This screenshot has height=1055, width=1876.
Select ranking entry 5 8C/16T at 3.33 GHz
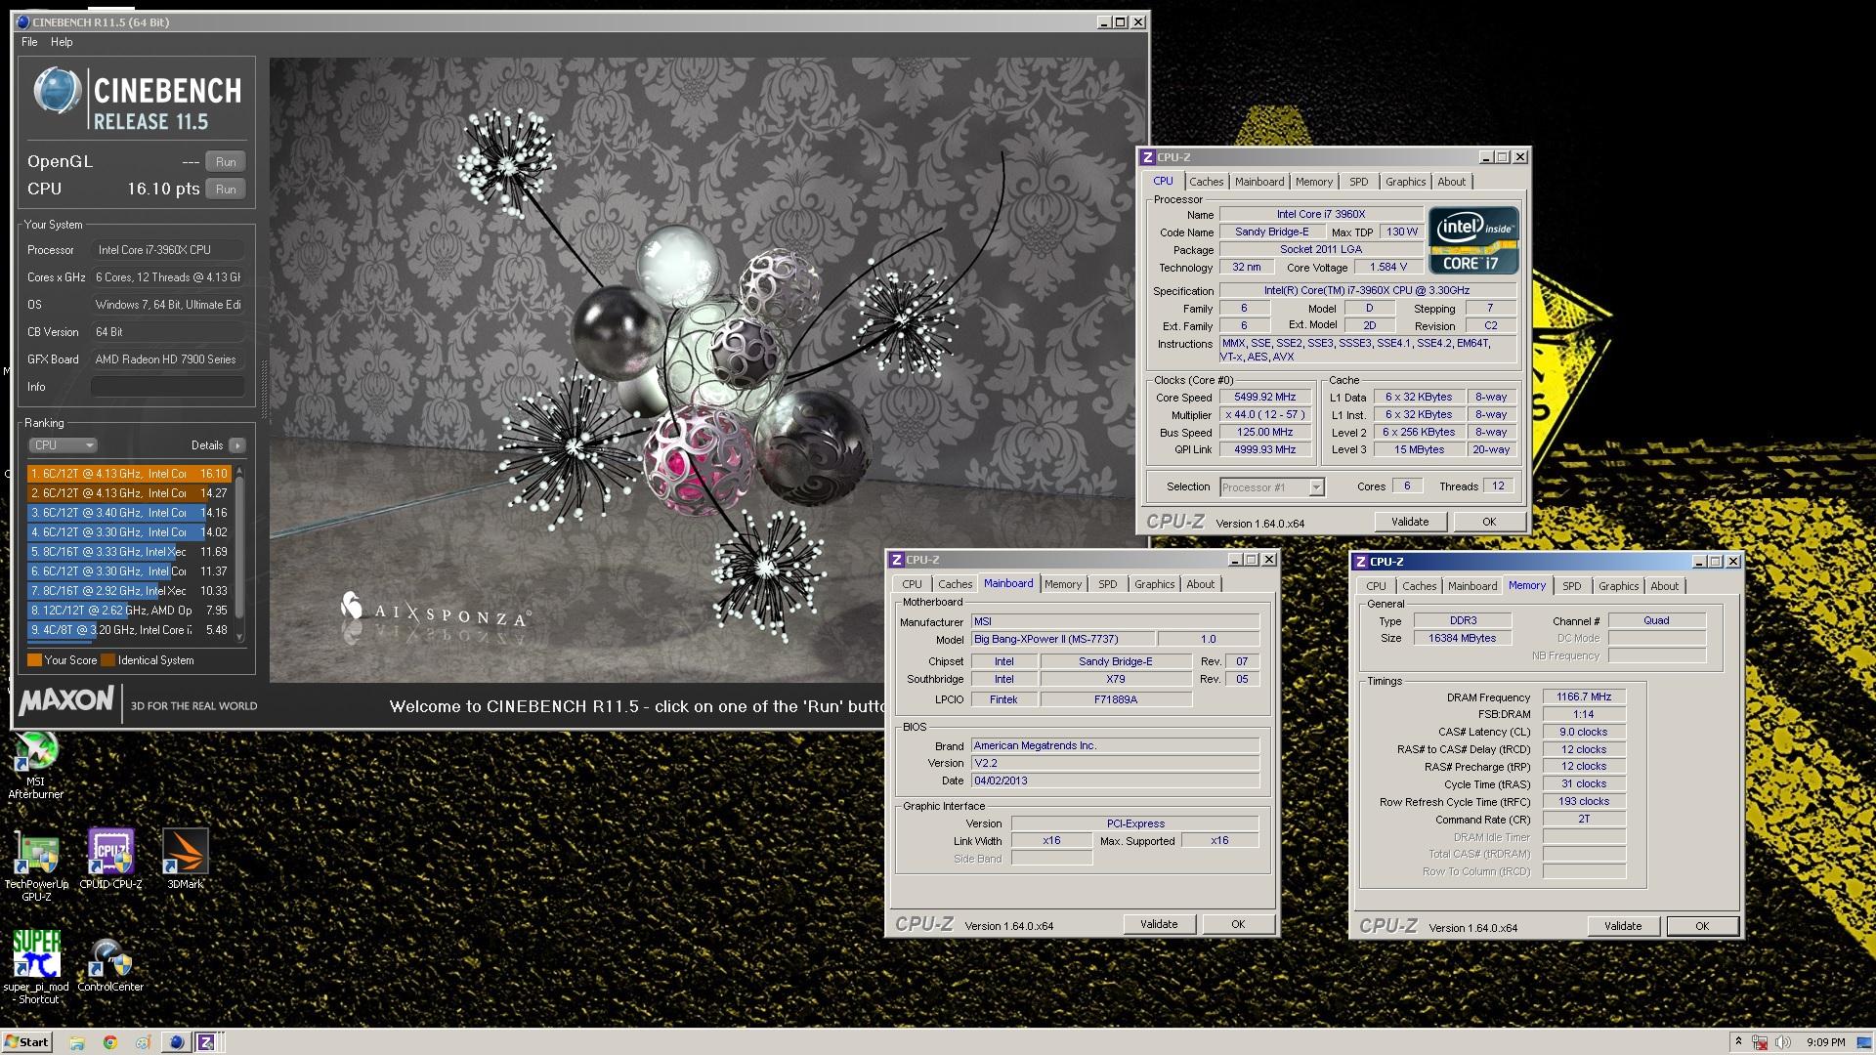click(130, 552)
